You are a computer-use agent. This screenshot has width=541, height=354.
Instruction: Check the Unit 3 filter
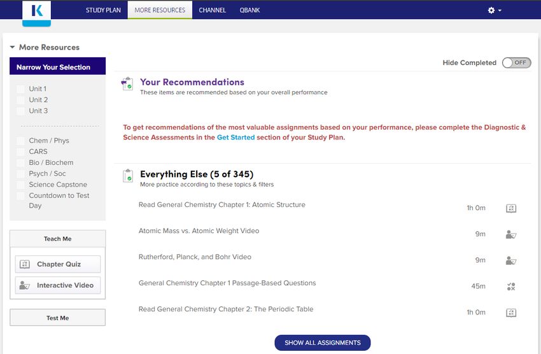(21, 111)
